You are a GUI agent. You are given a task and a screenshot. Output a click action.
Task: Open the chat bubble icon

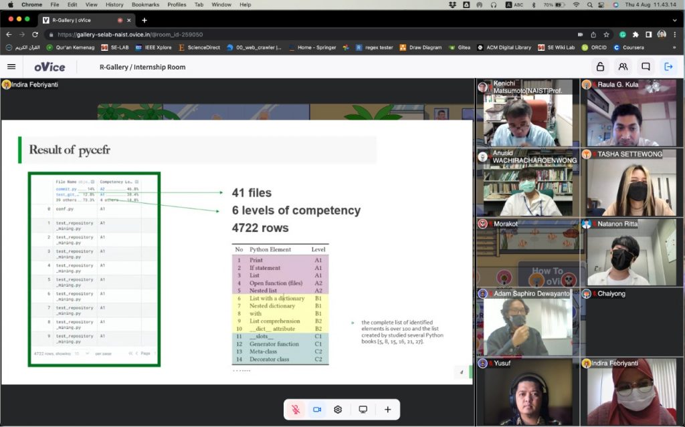coord(646,67)
